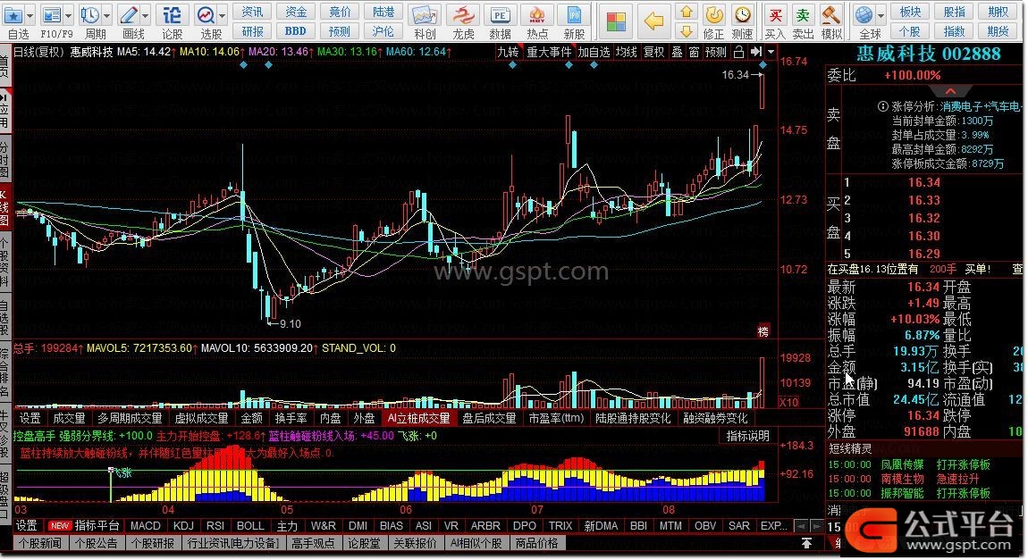Viewport: 1028px width, 560px height.
Task: Open the 热点 hot topics icon
Action: pos(537,14)
